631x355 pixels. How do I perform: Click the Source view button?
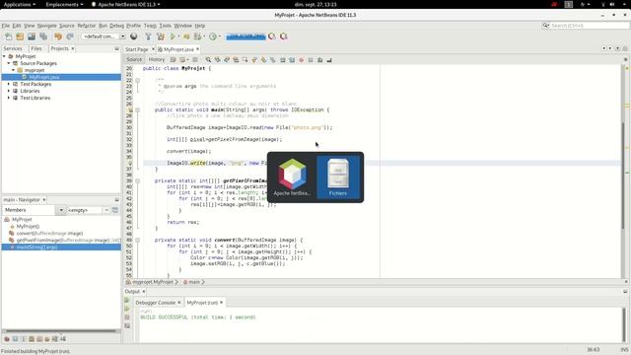[134, 59]
